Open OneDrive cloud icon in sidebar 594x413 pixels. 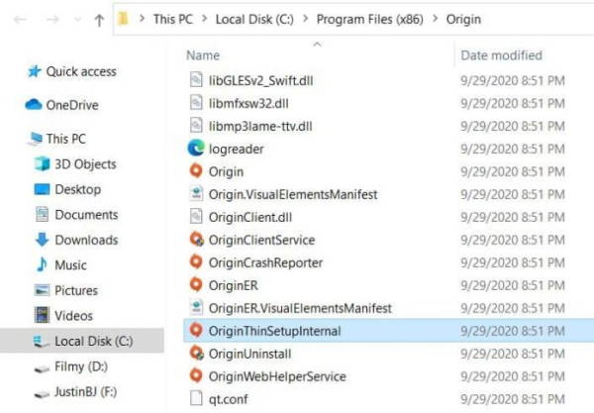click(34, 104)
